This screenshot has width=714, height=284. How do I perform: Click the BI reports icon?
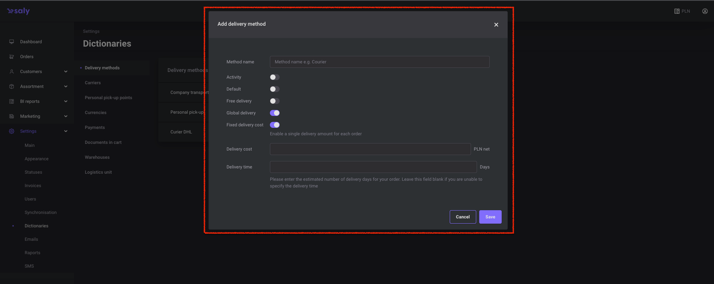pos(12,101)
